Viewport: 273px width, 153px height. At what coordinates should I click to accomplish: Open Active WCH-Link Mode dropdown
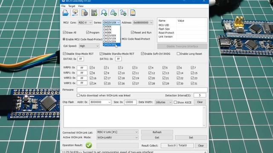[x=118, y=137]
